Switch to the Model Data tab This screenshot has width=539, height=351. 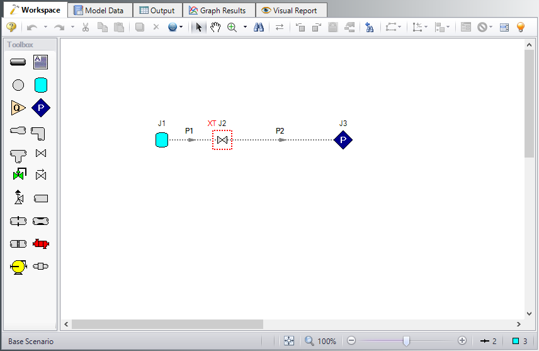click(101, 10)
